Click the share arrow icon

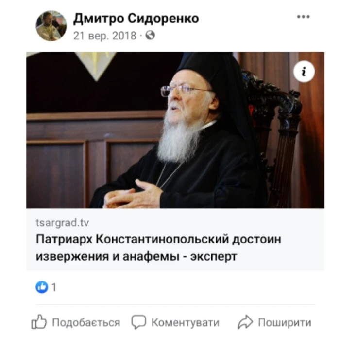[245, 322]
